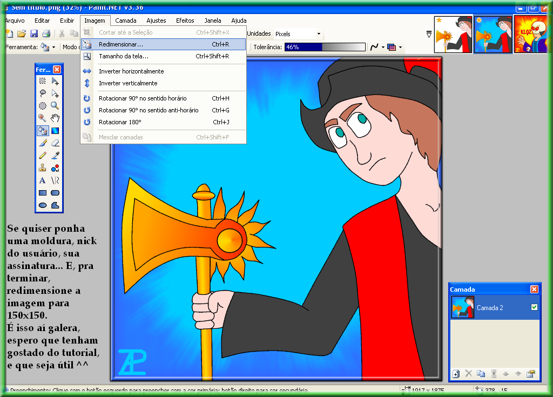Open the Efeitos menu
This screenshot has width=553, height=397.
[x=185, y=21]
